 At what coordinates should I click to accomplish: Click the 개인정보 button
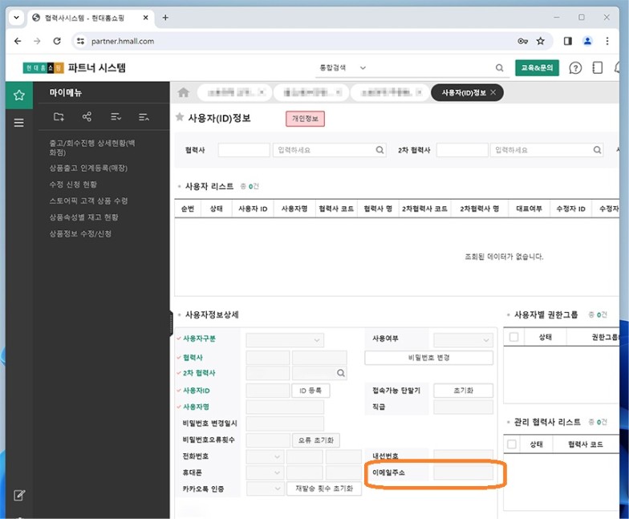305,119
